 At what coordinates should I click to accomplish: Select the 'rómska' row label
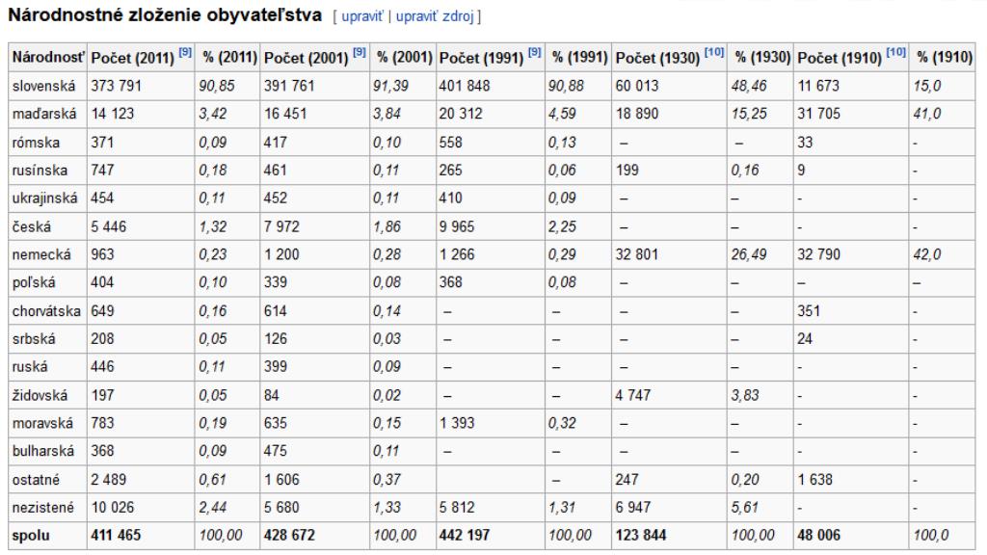click(x=36, y=143)
